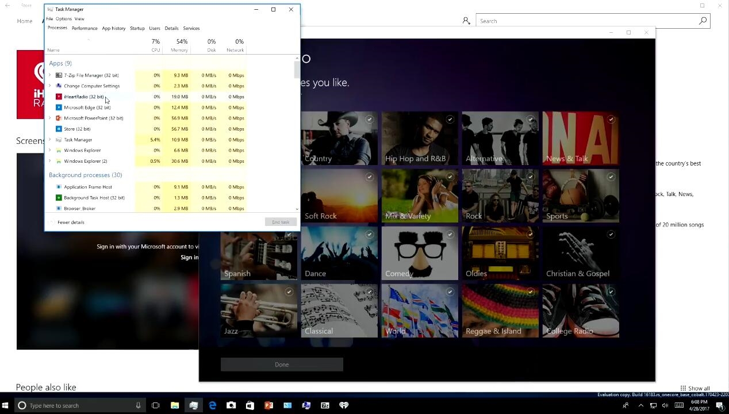This screenshot has height=414, width=729.
Task: Click Fewer details in Task Manager
Action: pyautogui.click(x=71, y=223)
